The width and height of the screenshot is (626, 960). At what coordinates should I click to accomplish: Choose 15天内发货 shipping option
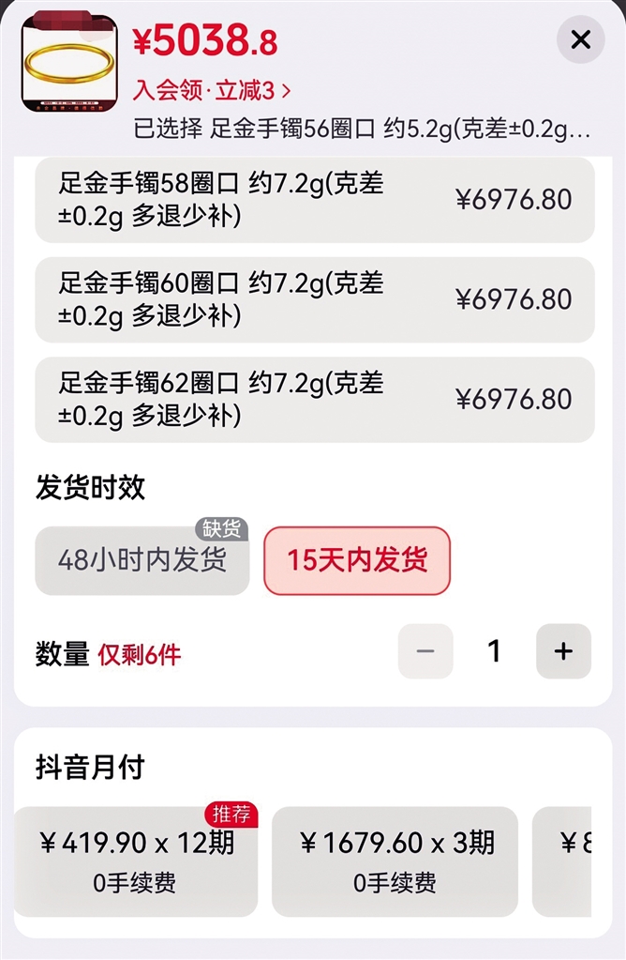click(357, 560)
